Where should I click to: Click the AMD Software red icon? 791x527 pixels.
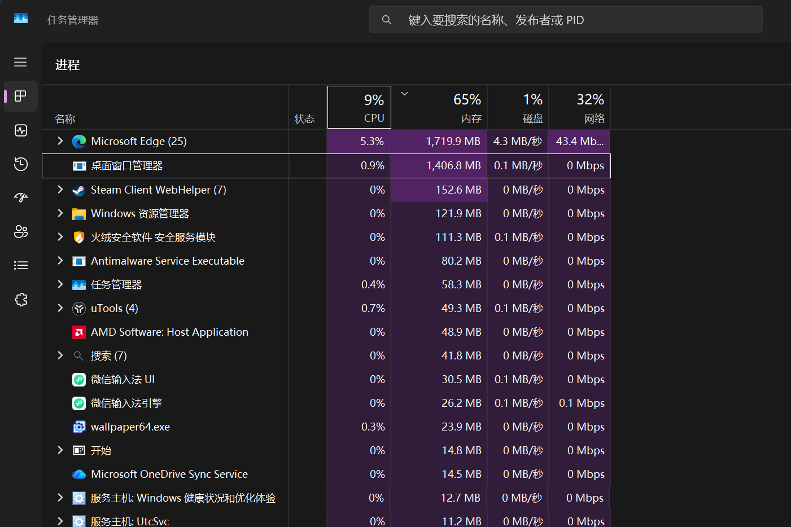[79, 332]
